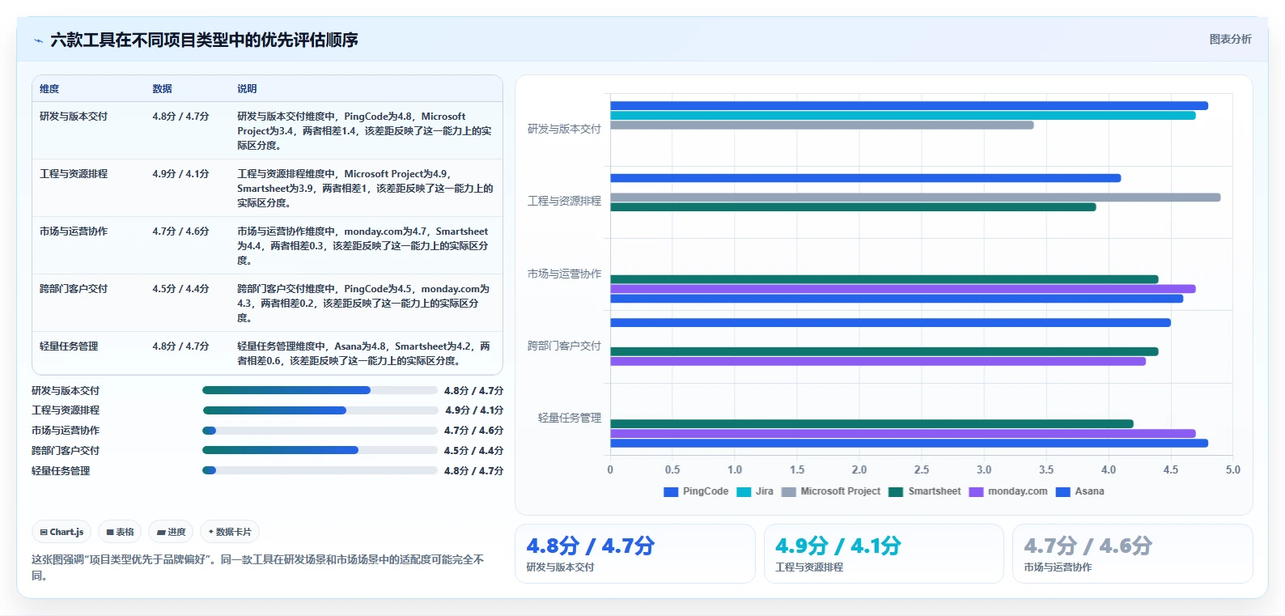Click the 表格 tag

tap(120, 532)
